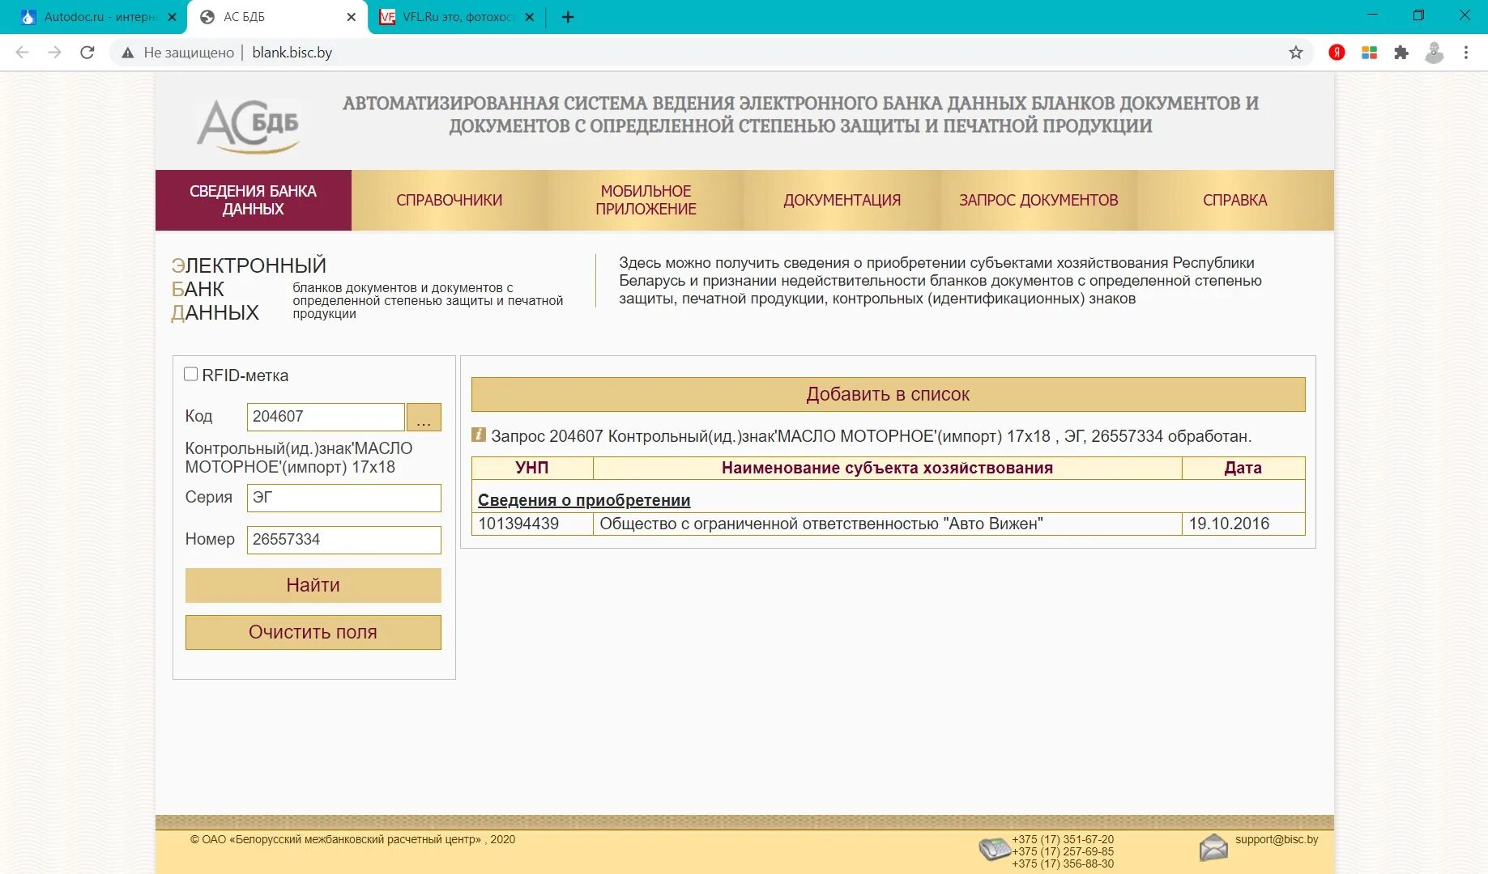The image size is (1488, 874).
Task: Click phone number +375 (17) 257-69-85
Action: pos(1063,851)
